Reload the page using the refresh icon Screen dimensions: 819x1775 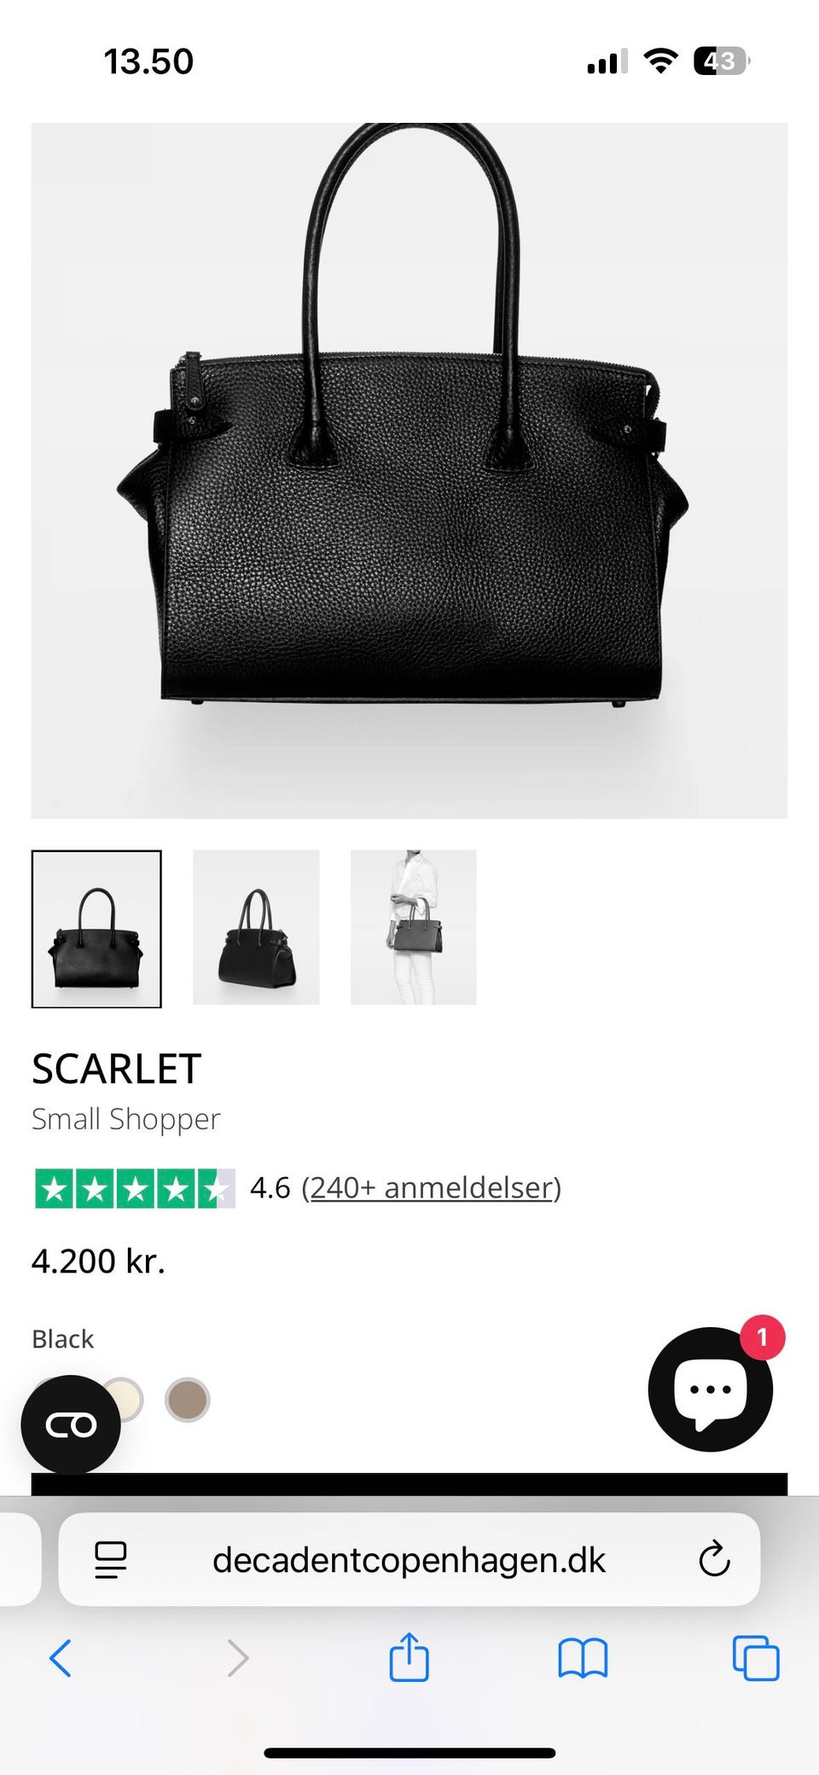[x=714, y=1559]
